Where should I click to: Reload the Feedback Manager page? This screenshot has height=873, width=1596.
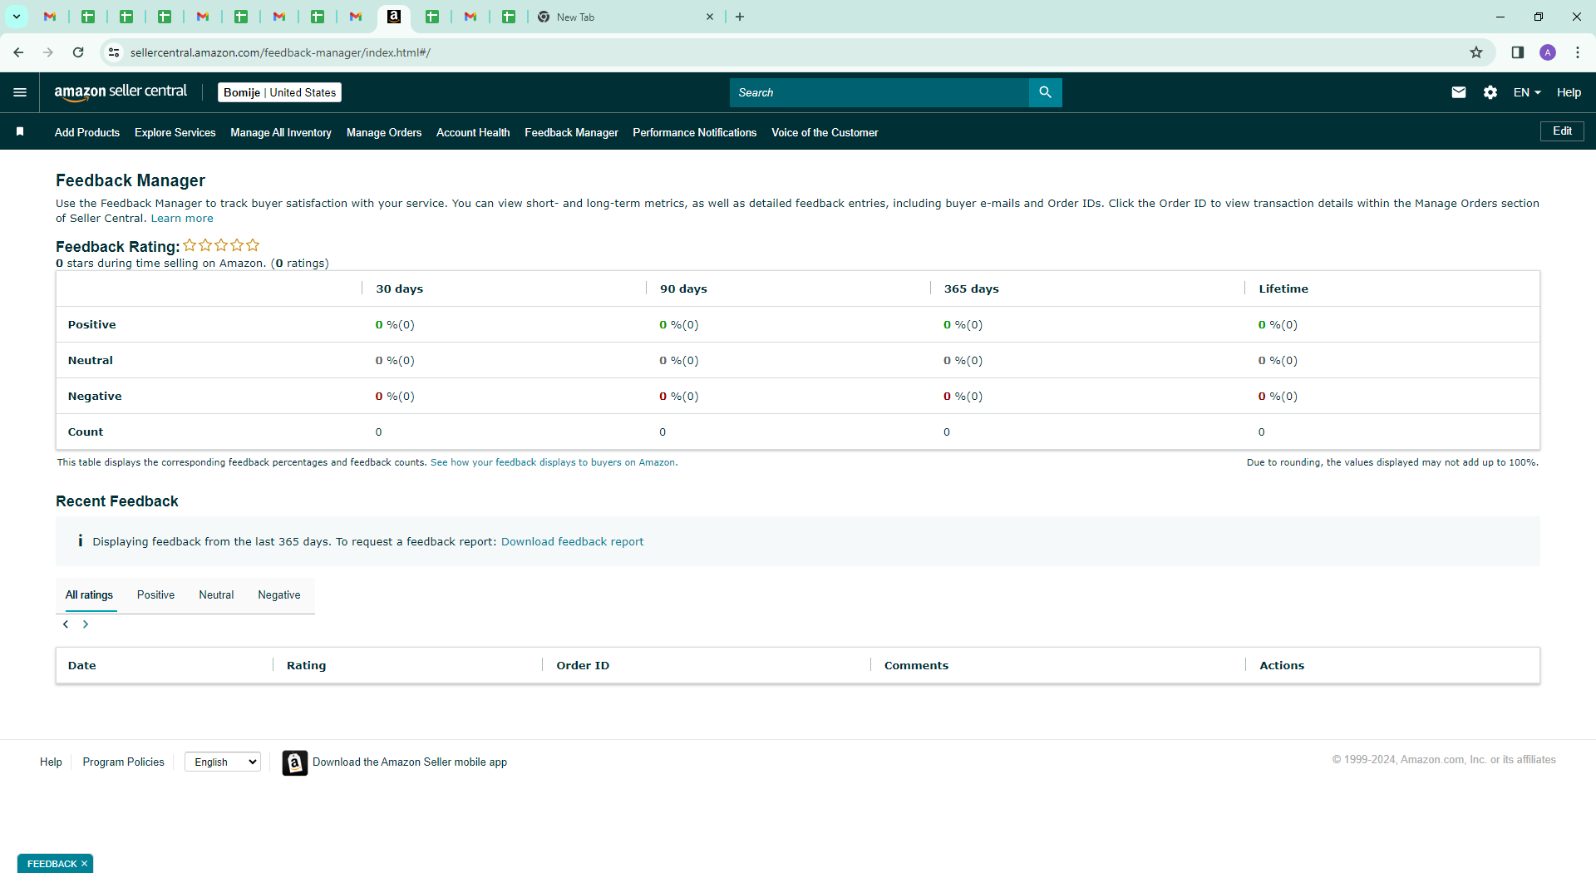click(x=78, y=52)
